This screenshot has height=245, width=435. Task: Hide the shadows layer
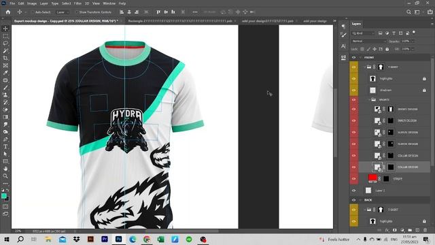pyautogui.click(x=353, y=91)
